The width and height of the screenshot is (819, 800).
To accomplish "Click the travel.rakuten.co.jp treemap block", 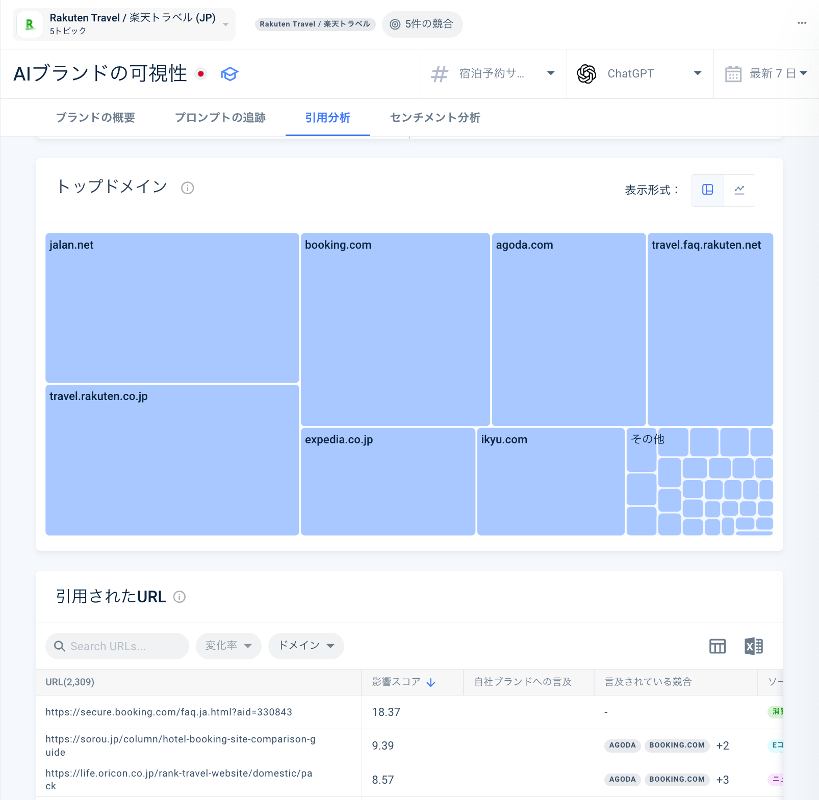I will (x=172, y=460).
